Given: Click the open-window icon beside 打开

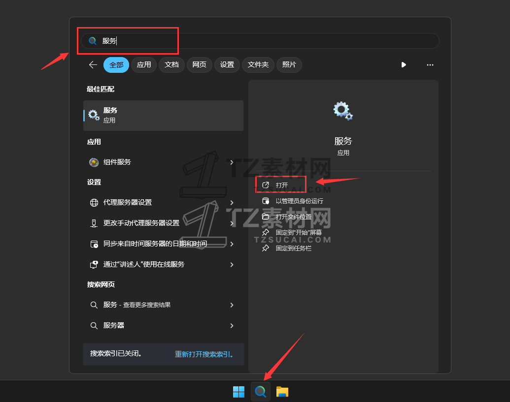Looking at the screenshot, I should 266,185.
